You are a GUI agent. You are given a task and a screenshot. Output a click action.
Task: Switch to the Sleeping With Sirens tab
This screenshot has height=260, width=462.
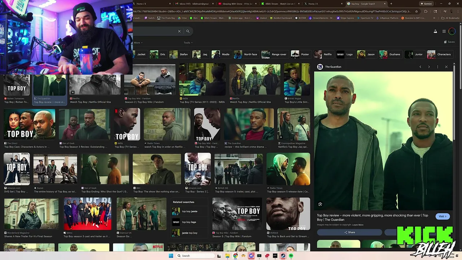pyautogui.click(x=239, y=4)
